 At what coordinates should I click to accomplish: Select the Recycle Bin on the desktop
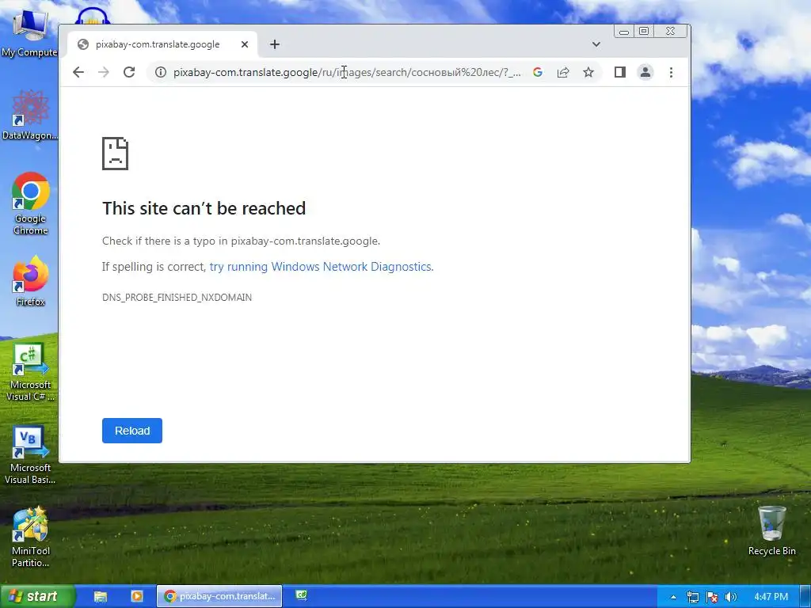[x=771, y=531]
